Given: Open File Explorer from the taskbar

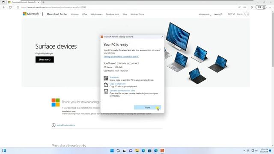Looking at the screenshot, I should (x=137, y=151).
